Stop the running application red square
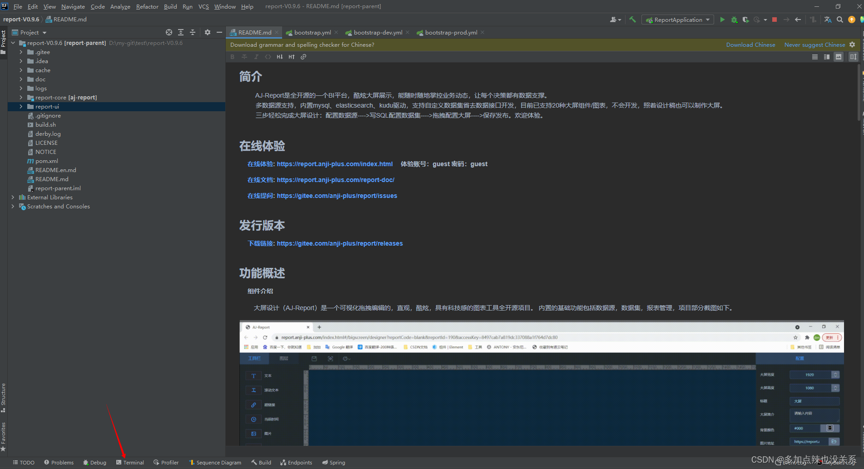Image resolution: width=864 pixels, height=469 pixels. pyautogui.click(x=775, y=20)
